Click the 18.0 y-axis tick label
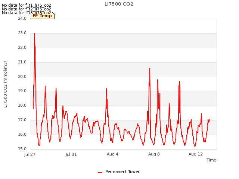Image resolution: width=239 pixels, height=179 pixels. (22, 105)
